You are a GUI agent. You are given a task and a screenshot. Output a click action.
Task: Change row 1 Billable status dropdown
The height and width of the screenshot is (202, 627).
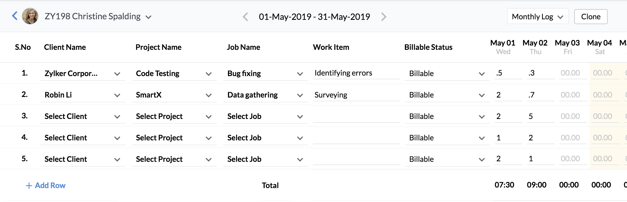point(447,74)
